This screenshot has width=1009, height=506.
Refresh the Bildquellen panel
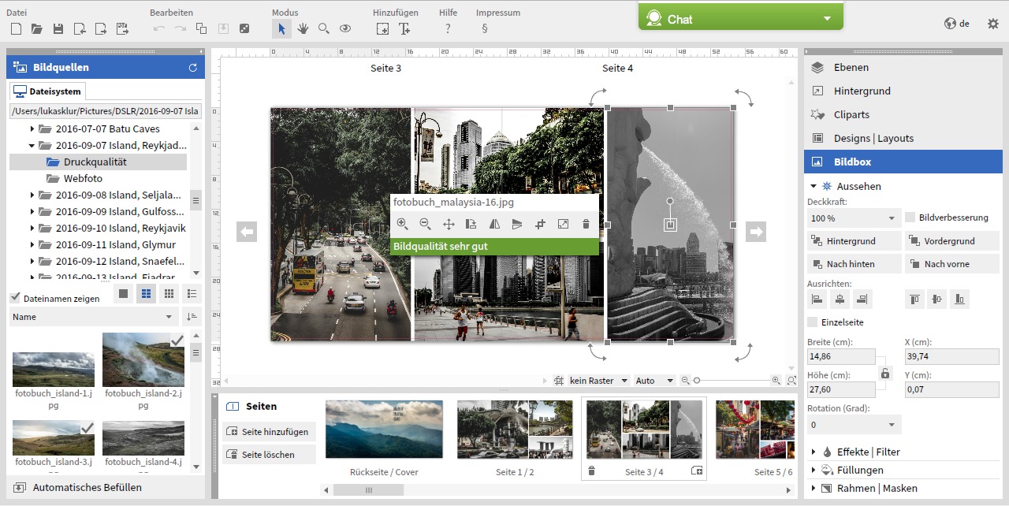193,68
